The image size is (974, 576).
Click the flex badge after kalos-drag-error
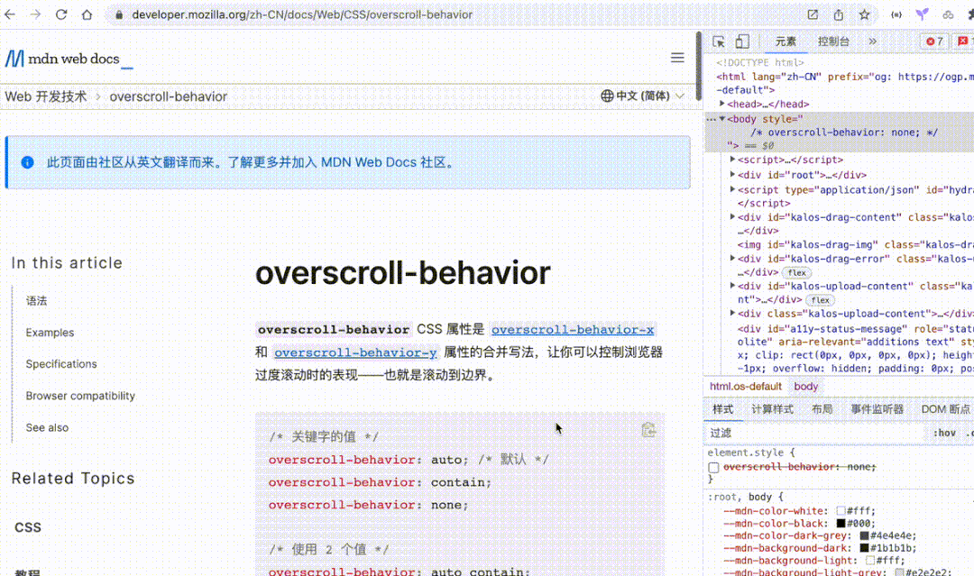(x=796, y=272)
